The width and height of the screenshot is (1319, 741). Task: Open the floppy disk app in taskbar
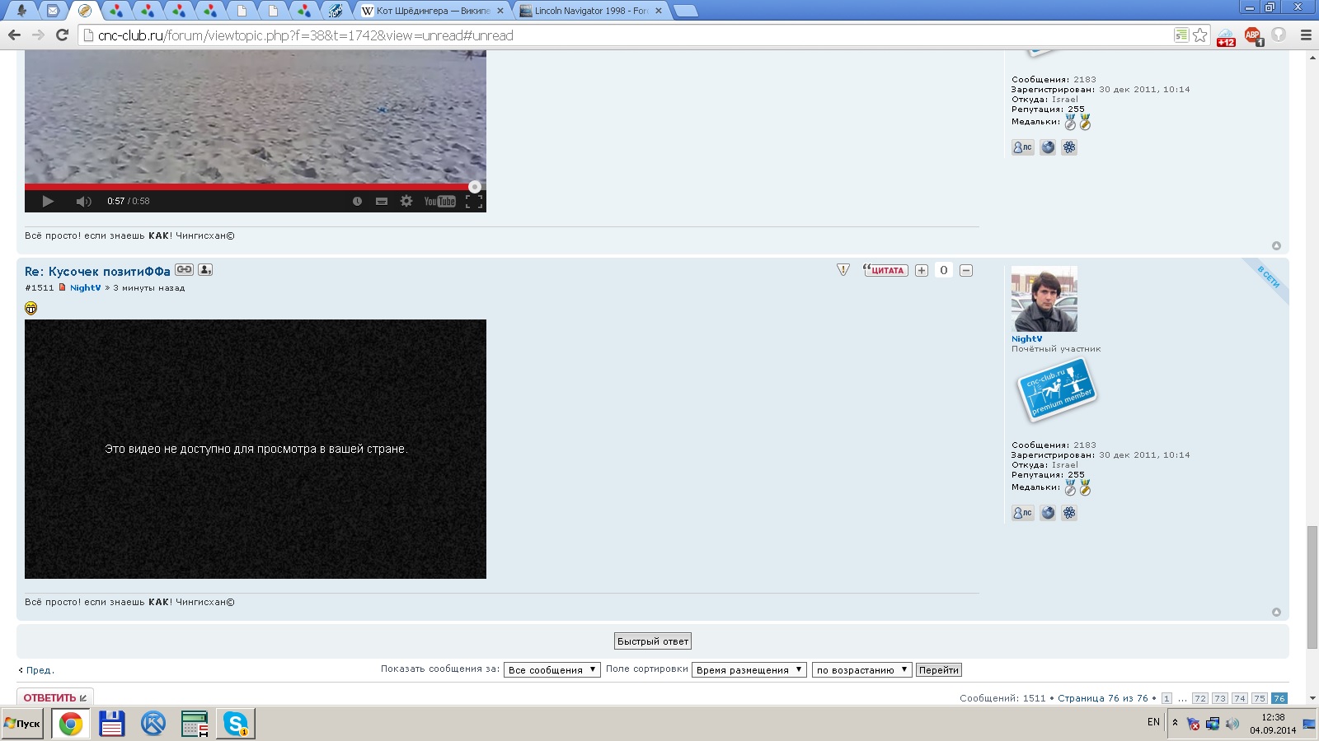[111, 724]
